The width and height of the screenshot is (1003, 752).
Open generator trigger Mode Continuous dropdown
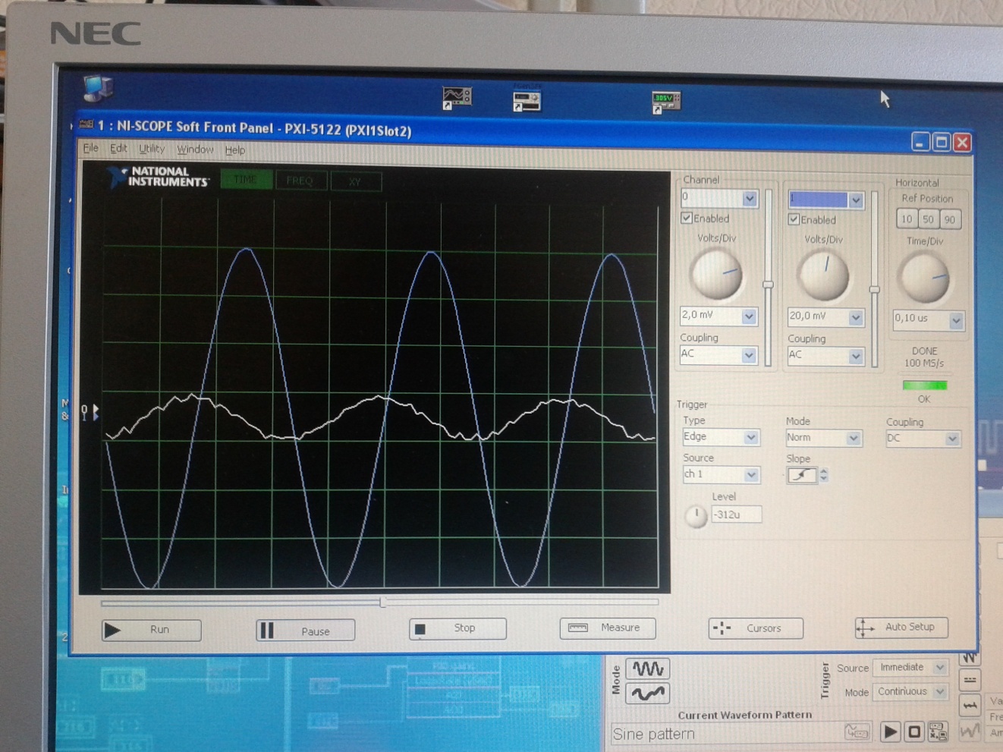tap(940, 692)
